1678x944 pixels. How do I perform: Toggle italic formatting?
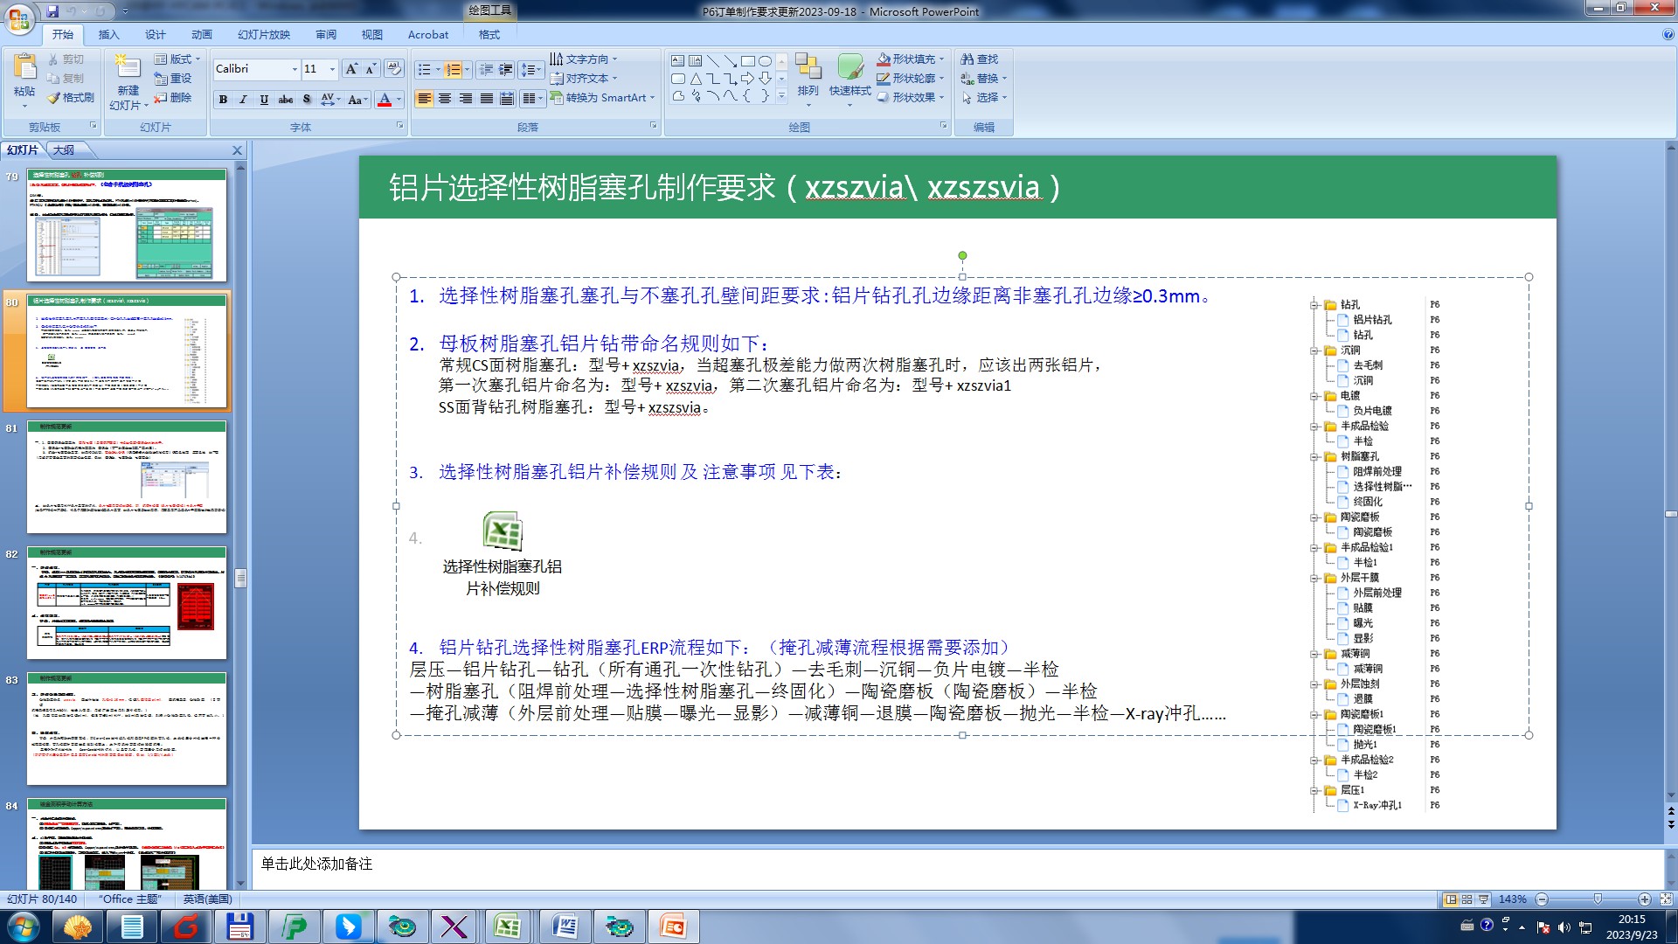pyautogui.click(x=244, y=100)
